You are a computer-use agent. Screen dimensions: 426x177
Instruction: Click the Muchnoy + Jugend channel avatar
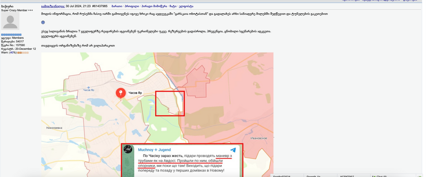click(x=128, y=149)
